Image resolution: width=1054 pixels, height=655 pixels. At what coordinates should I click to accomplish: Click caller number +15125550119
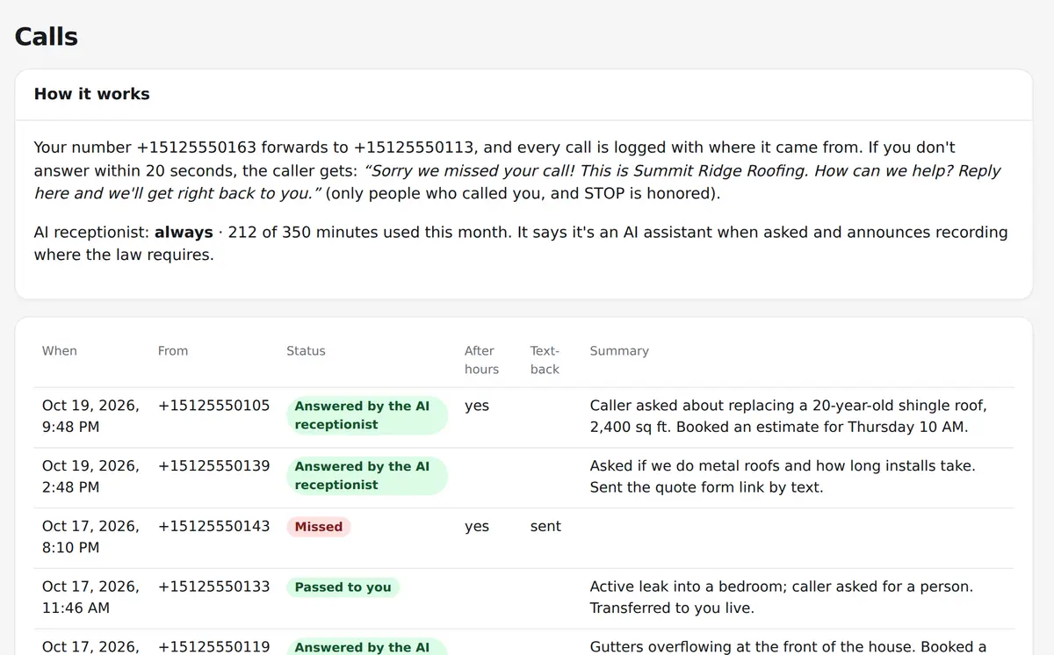pos(214,646)
